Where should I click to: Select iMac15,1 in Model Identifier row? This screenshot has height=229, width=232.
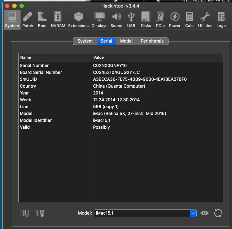tap(102, 120)
